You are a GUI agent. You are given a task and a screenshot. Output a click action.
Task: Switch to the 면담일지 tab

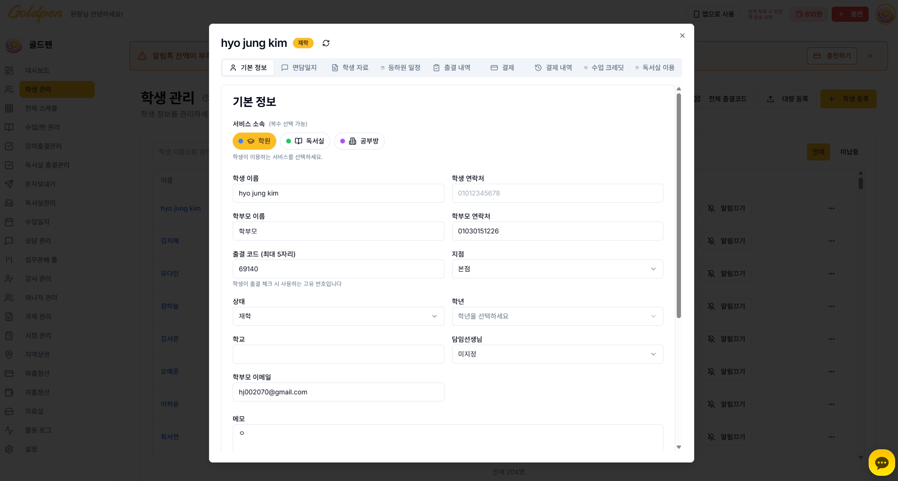(299, 67)
